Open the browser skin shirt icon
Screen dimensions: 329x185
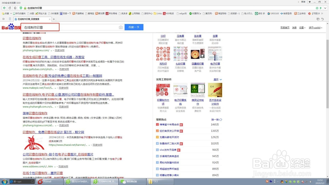[x=310, y=2]
